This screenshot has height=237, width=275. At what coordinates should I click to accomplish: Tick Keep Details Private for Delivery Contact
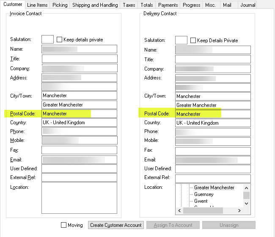click(x=193, y=41)
